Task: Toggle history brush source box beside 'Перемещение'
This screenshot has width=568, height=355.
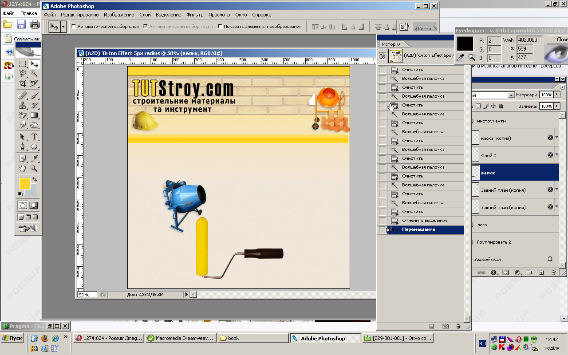Action: click(383, 229)
